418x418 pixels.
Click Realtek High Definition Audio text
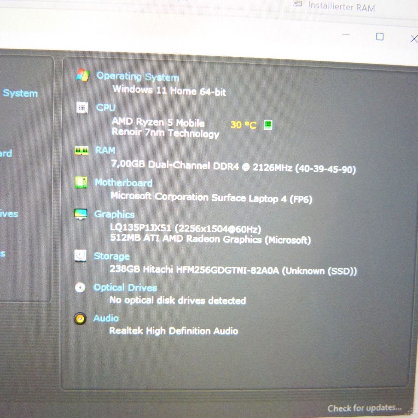(174, 331)
